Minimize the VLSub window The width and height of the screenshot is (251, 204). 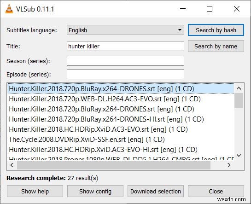(183, 9)
